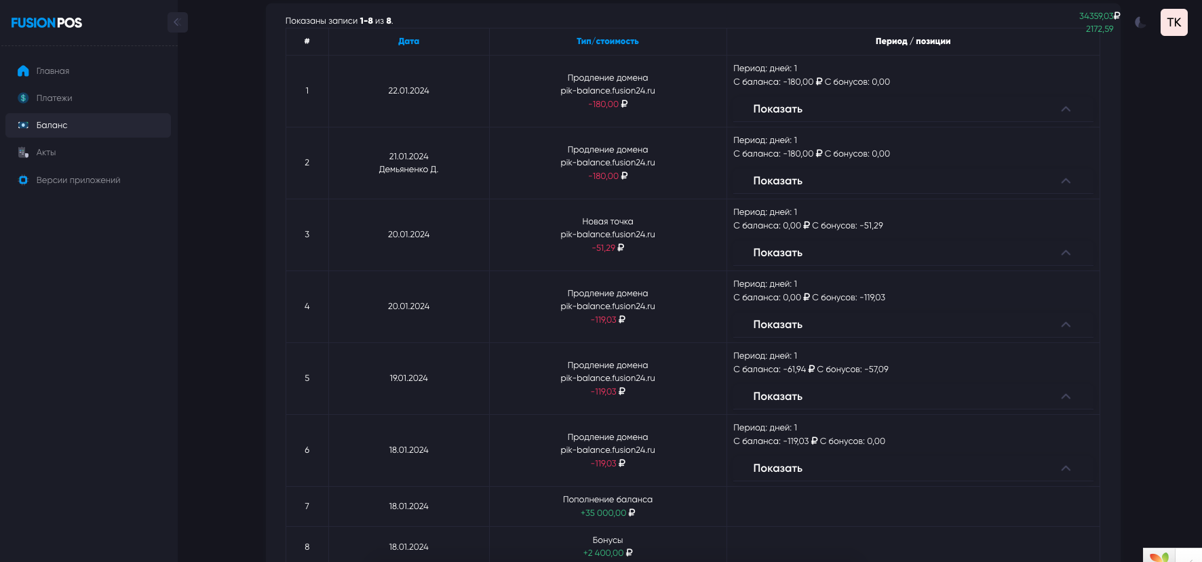Toggle dark mode with the moon icon
This screenshot has height=562, width=1202.
pyautogui.click(x=1140, y=22)
